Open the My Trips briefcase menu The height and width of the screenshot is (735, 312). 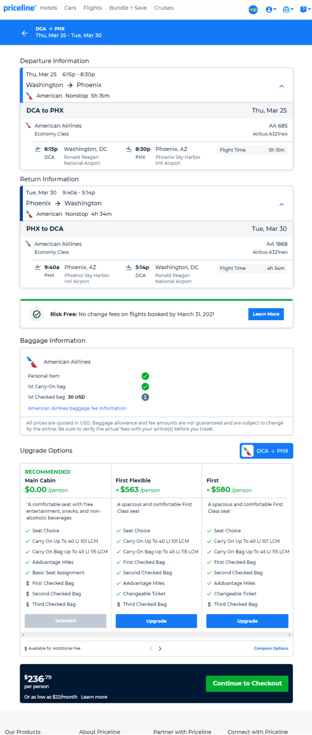pyautogui.click(x=288, y=9)
